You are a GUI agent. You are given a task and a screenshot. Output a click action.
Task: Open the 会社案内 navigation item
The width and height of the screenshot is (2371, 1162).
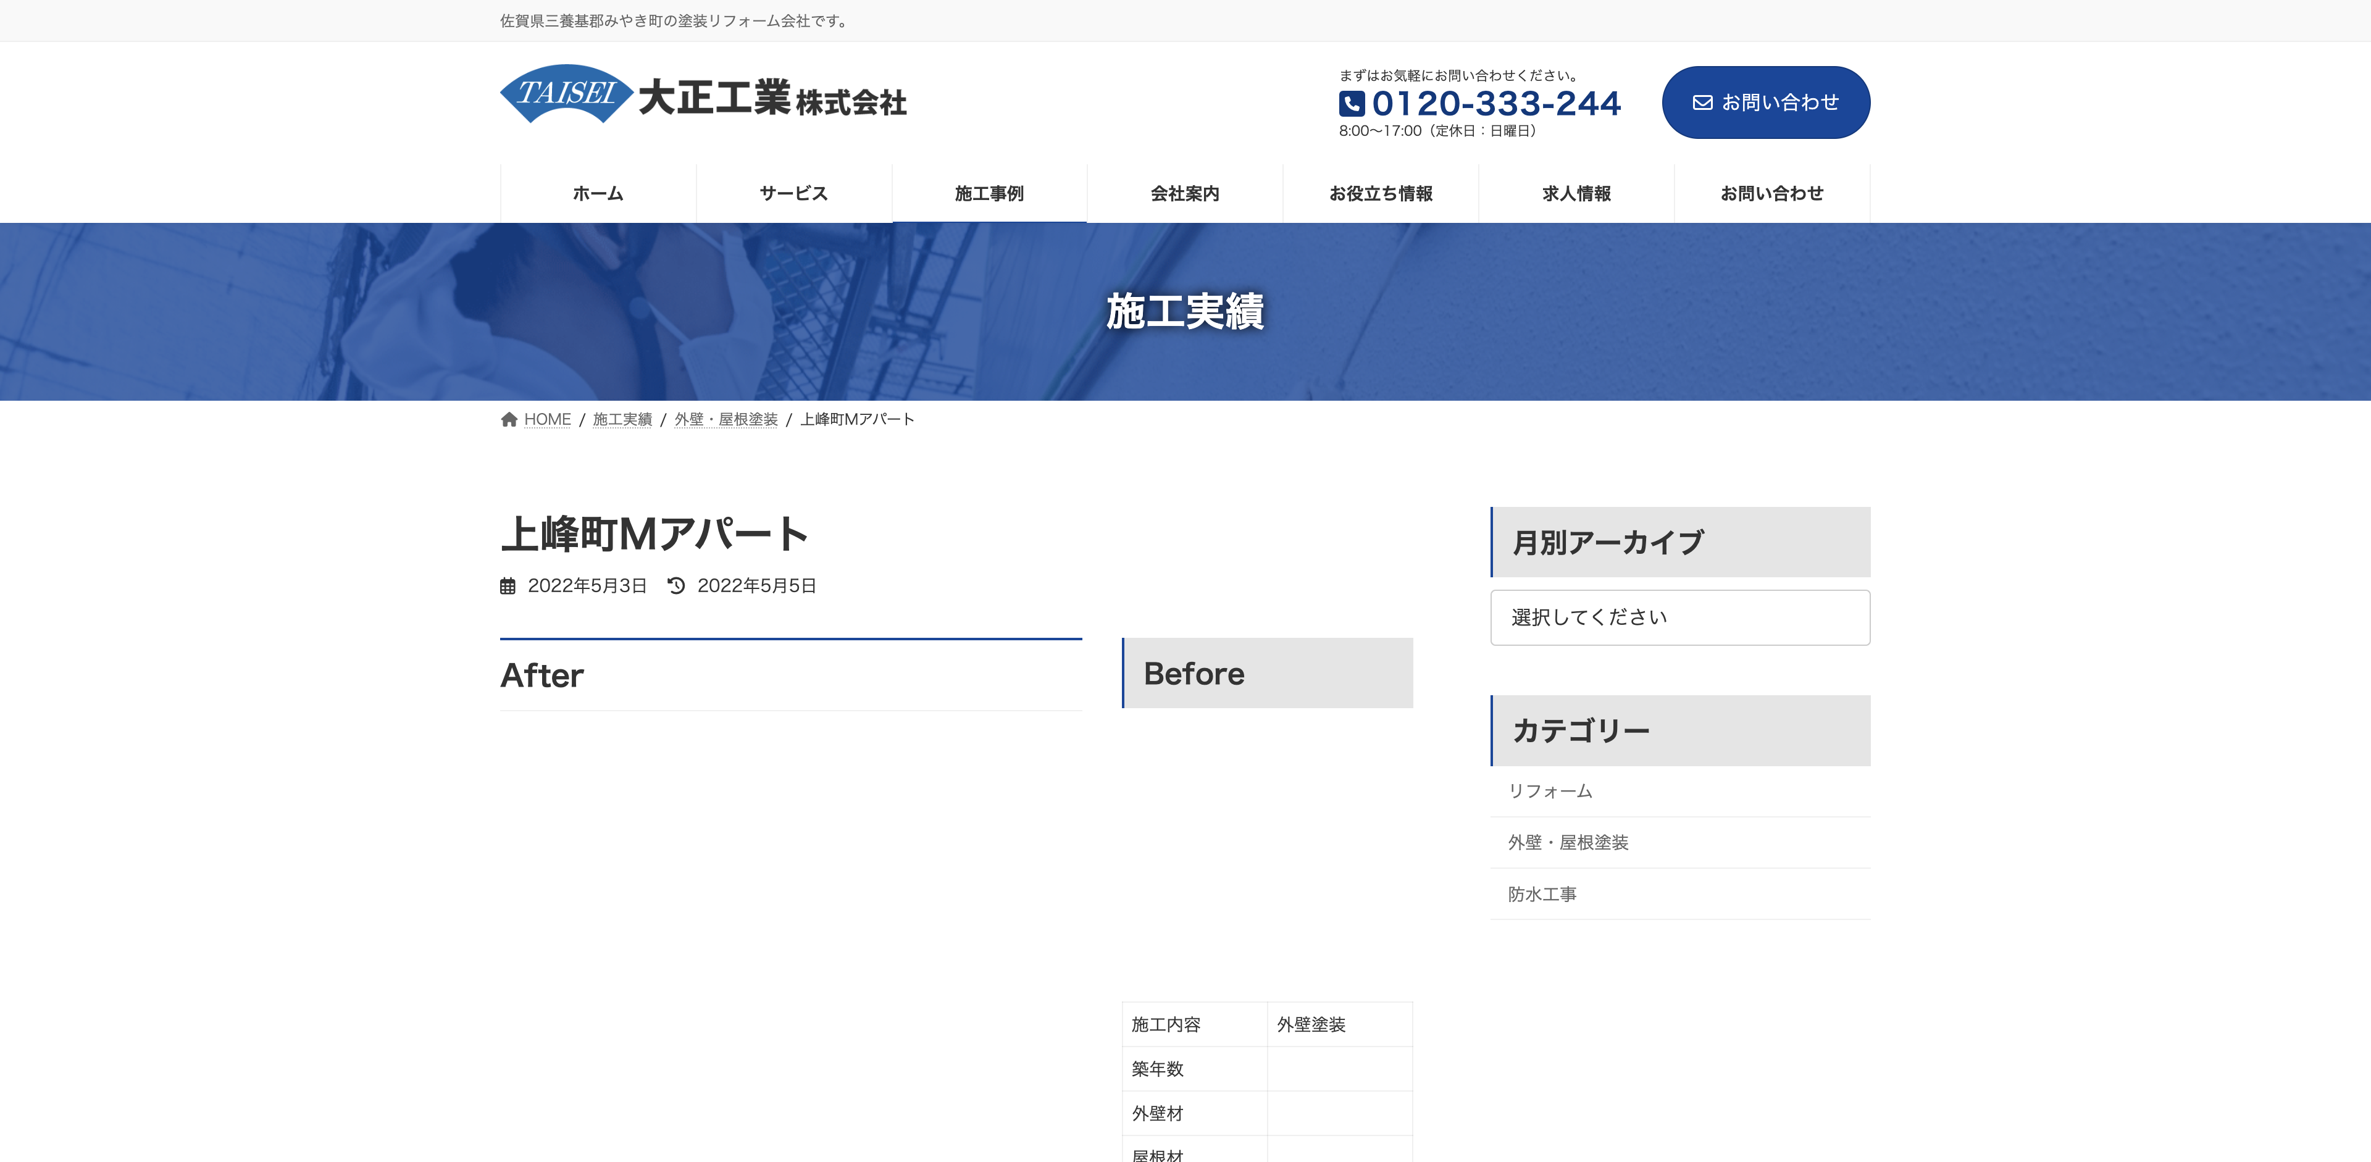point(1185,193)
